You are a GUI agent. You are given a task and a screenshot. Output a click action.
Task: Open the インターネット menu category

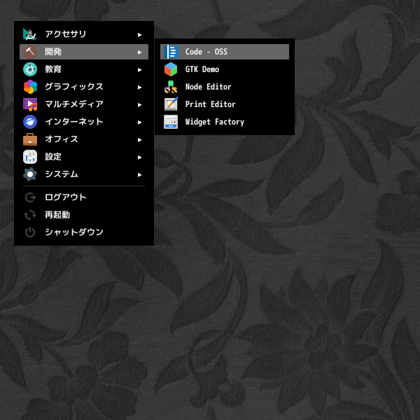click(84, 122)
